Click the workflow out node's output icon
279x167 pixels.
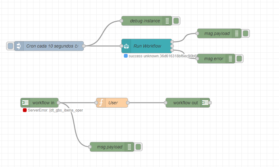click(205, 103)
